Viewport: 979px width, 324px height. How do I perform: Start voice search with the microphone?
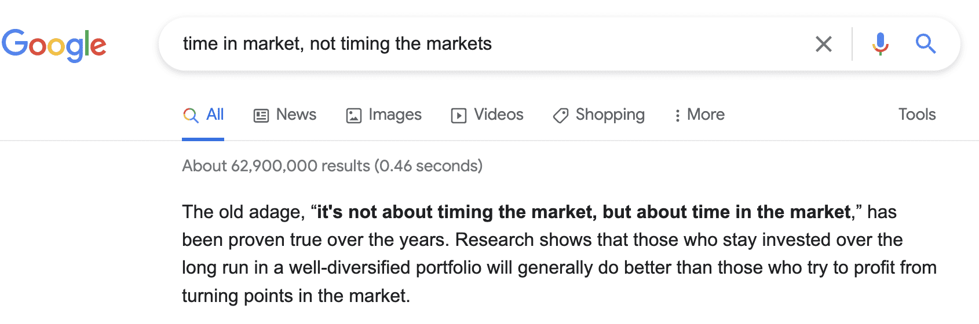[x=880, y=44]
